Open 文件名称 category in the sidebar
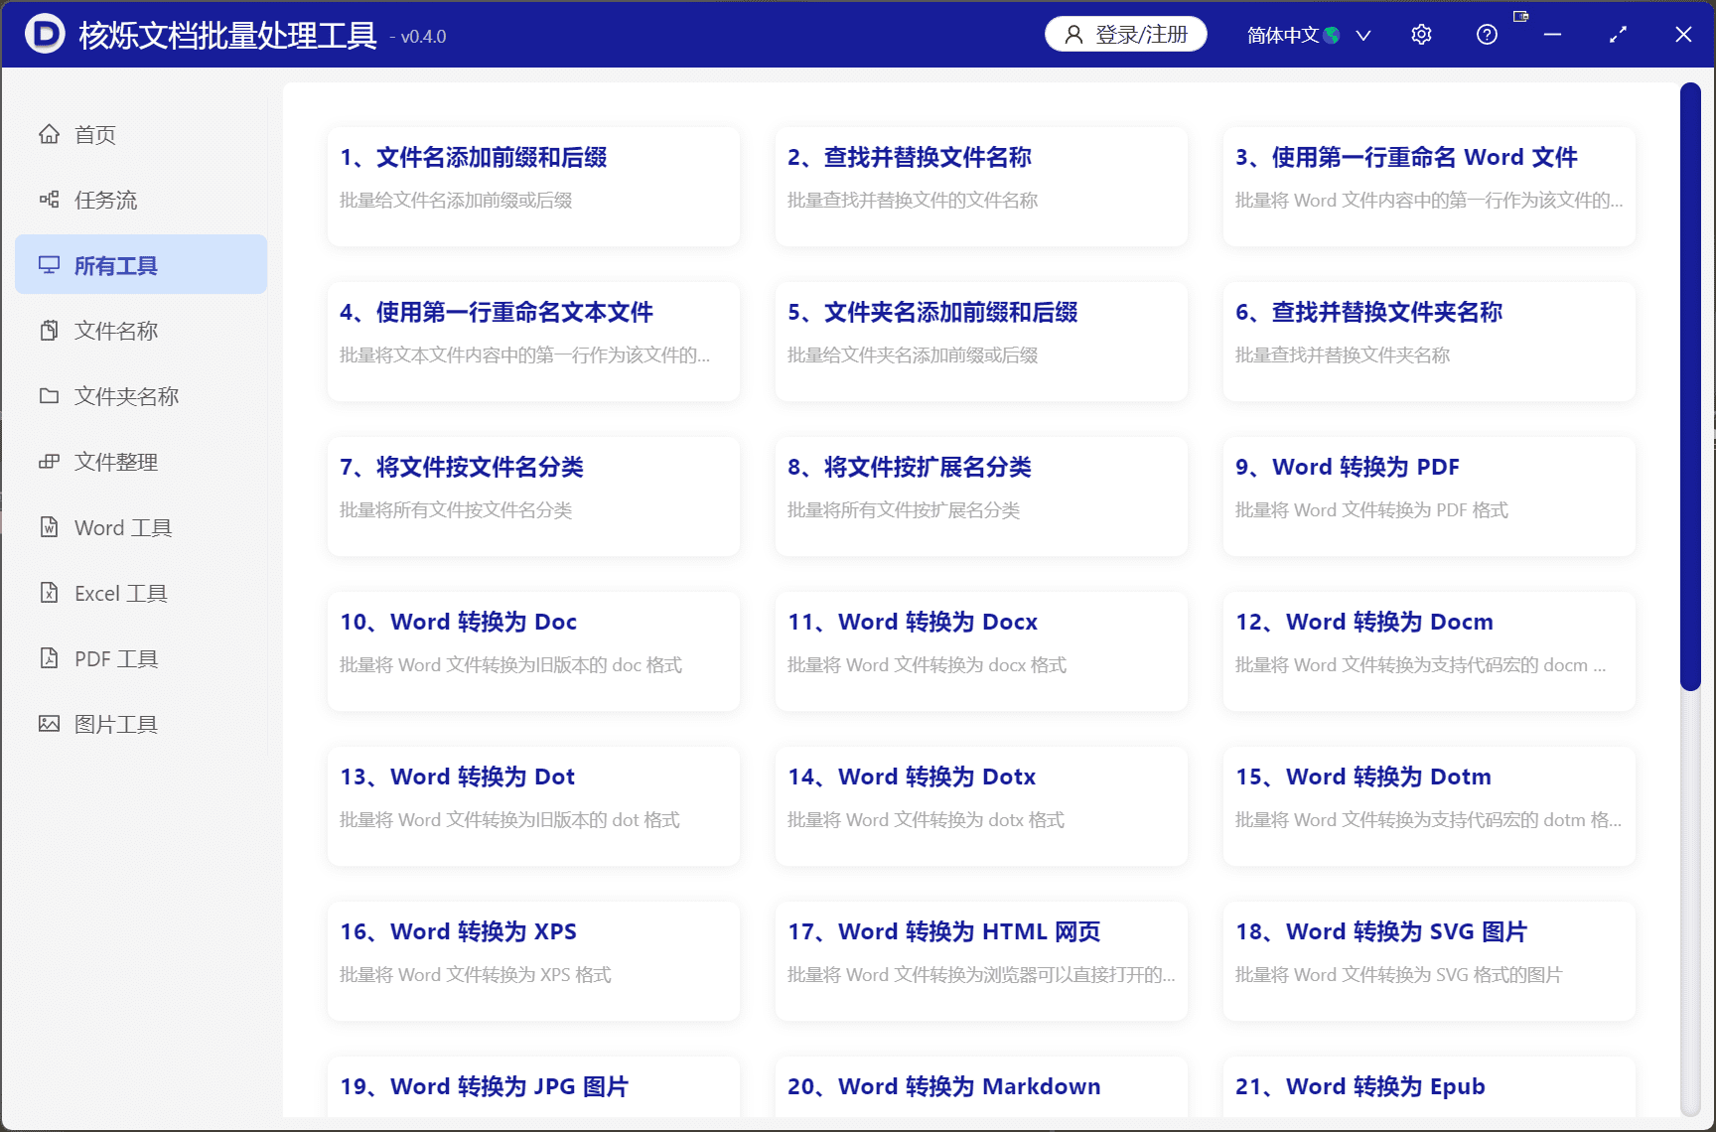This screenshot has height=1132, width=1716. pos(141,331)
